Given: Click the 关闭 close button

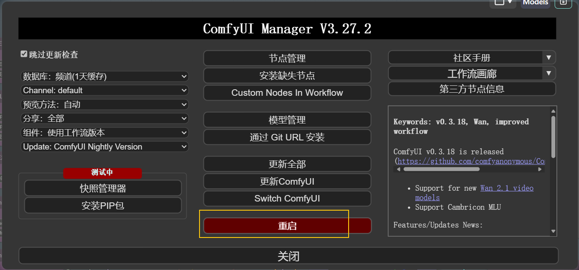Looking at the screenshot, I should (x=289, y=256).
